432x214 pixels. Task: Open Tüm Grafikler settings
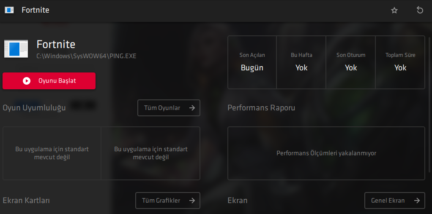[167, 201]
